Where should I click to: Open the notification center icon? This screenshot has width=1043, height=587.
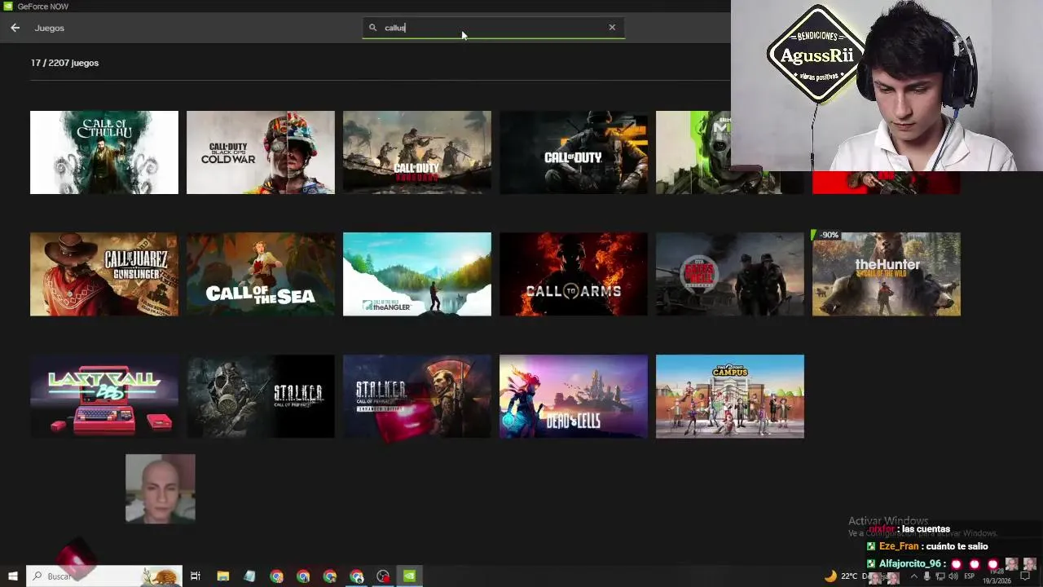pyautogui.click(x=1026, y=576)
